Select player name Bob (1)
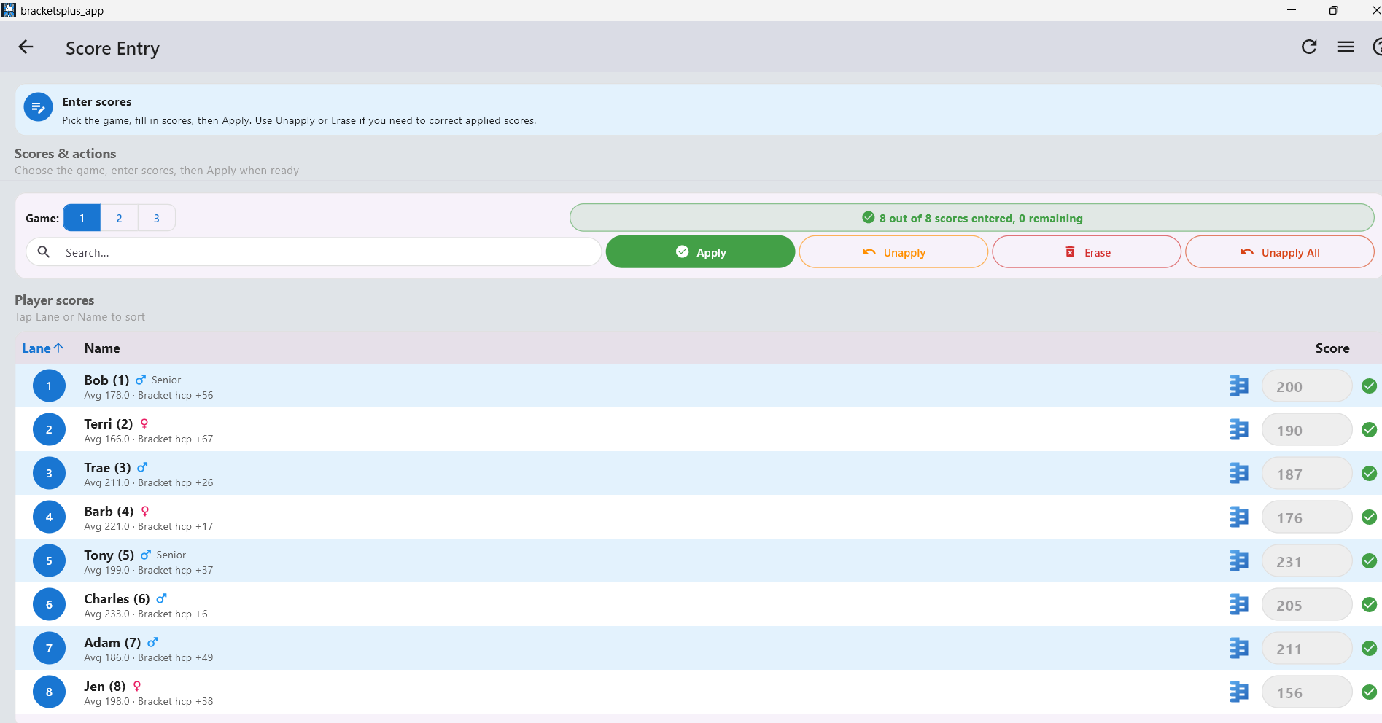The width and height of the screenshot is (1382, 723). (x=106, y=380)
